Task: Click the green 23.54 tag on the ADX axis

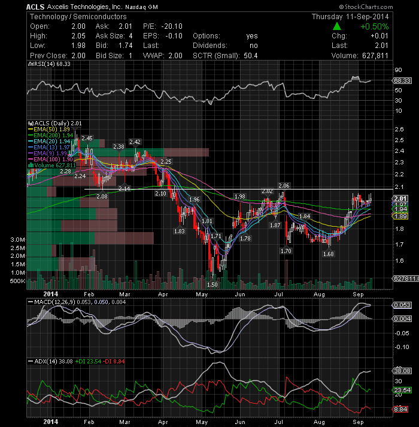Action: pyautogui.click(x=402, y=390)
